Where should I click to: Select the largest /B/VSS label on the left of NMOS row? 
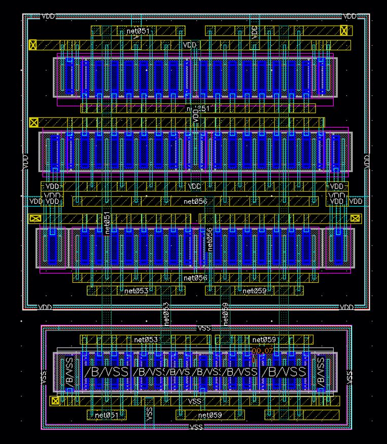[x=107, y=372]
